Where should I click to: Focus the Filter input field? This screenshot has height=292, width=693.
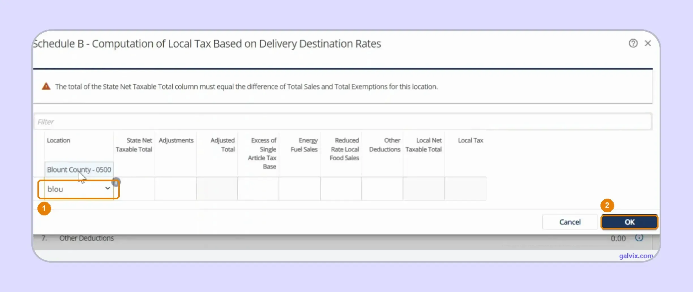pos(343,121)
